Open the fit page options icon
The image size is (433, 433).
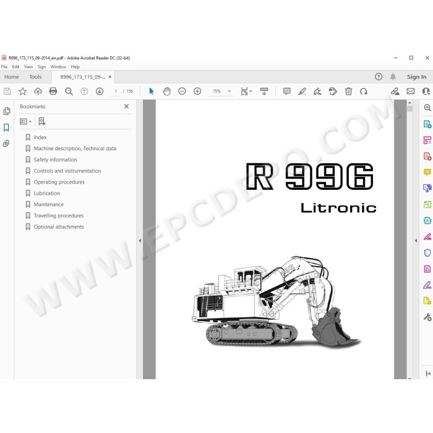[246, 91]
